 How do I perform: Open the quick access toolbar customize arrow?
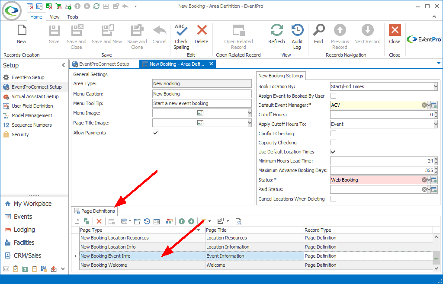coord(135,6)
